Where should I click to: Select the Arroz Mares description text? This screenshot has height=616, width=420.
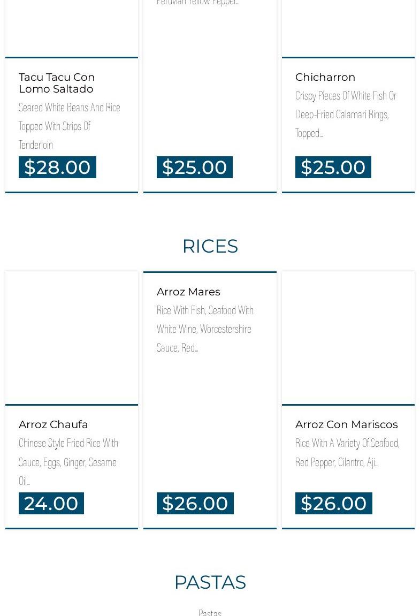205,329
